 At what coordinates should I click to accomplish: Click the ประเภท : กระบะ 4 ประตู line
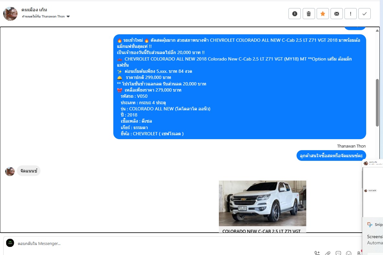click(143, 103)
